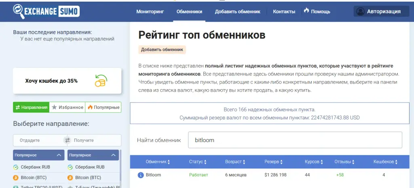Click the Отдадите input field
Screen dimensions: 414x188
coord(38,140)
